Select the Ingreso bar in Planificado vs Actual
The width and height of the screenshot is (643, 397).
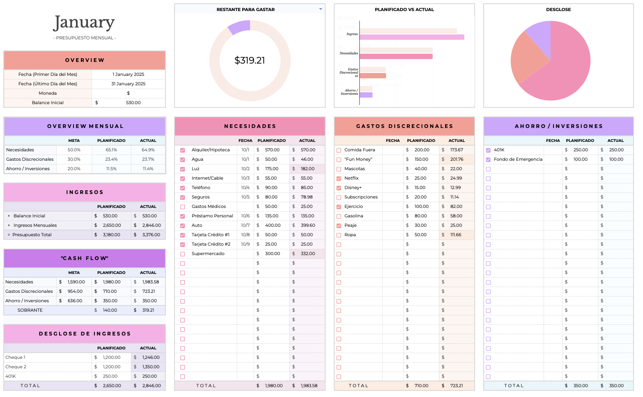(x=411, y=37)
